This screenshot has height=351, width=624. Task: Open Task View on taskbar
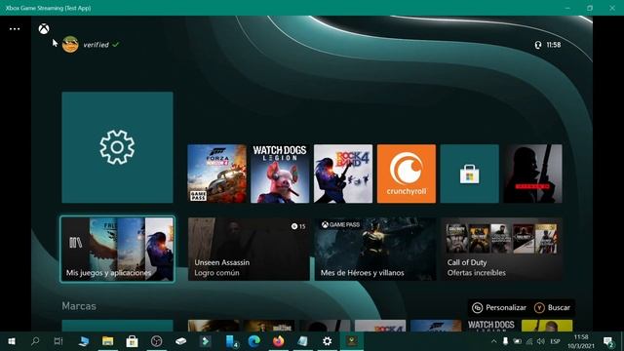[58, 341]
